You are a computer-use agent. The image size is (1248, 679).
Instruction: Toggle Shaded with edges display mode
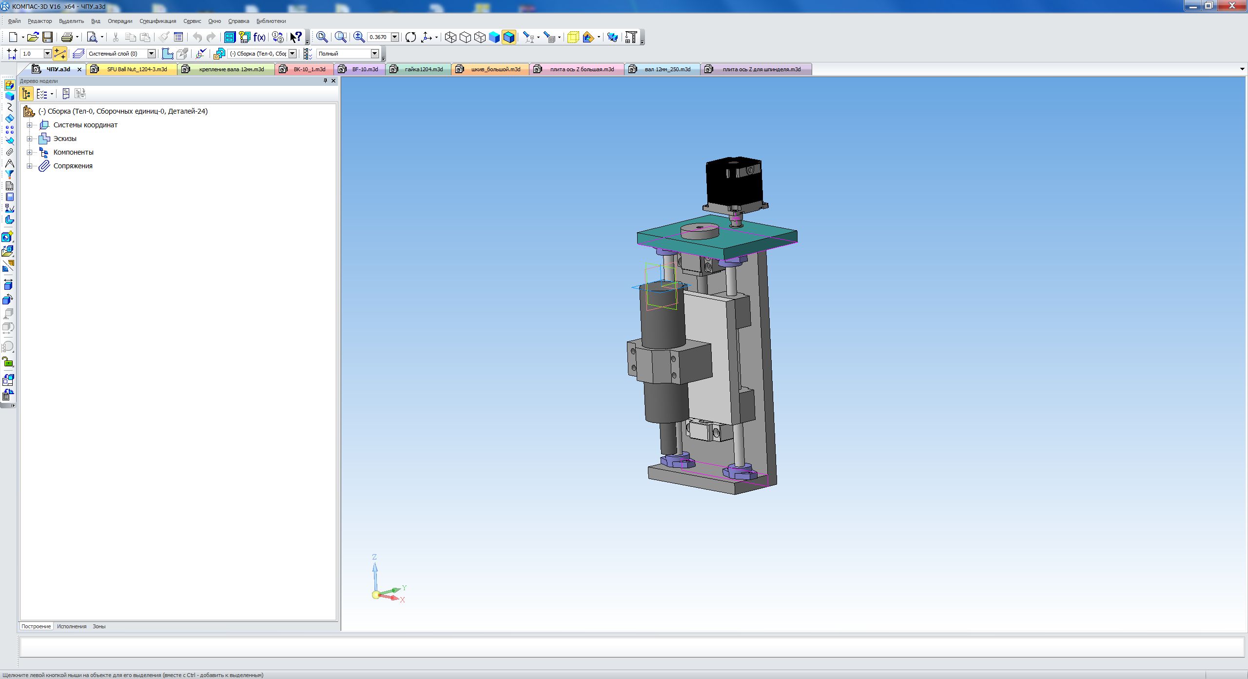(509, 37)
